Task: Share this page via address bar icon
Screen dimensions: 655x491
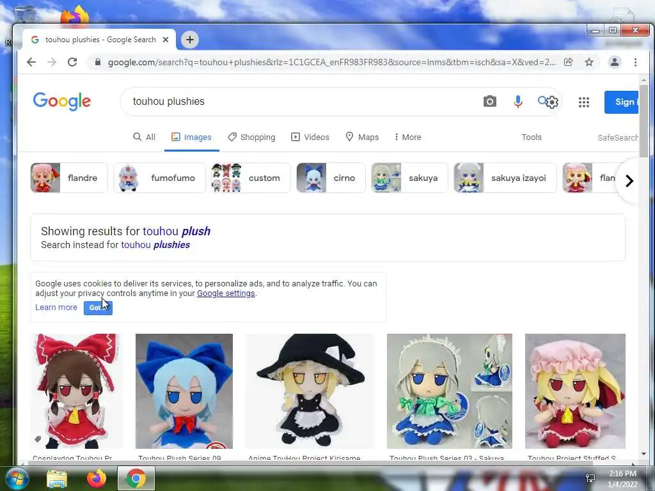Action: [569, 62]
